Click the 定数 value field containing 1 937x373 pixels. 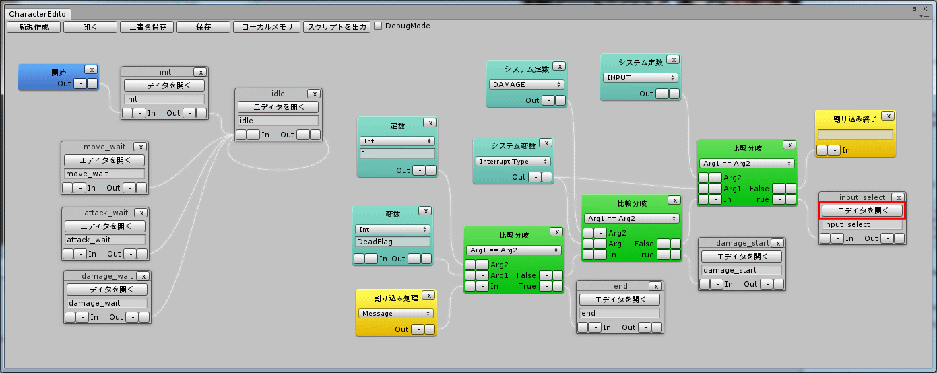[397, 154]
